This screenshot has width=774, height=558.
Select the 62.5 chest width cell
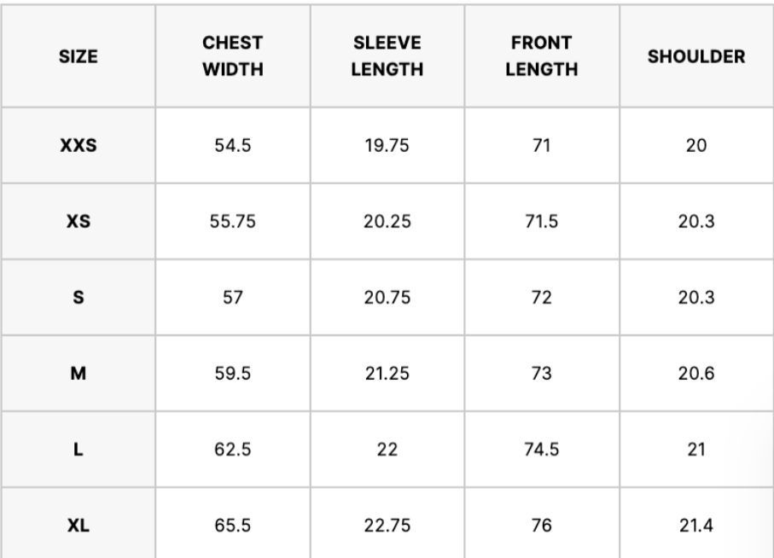[x=232, y=450]
